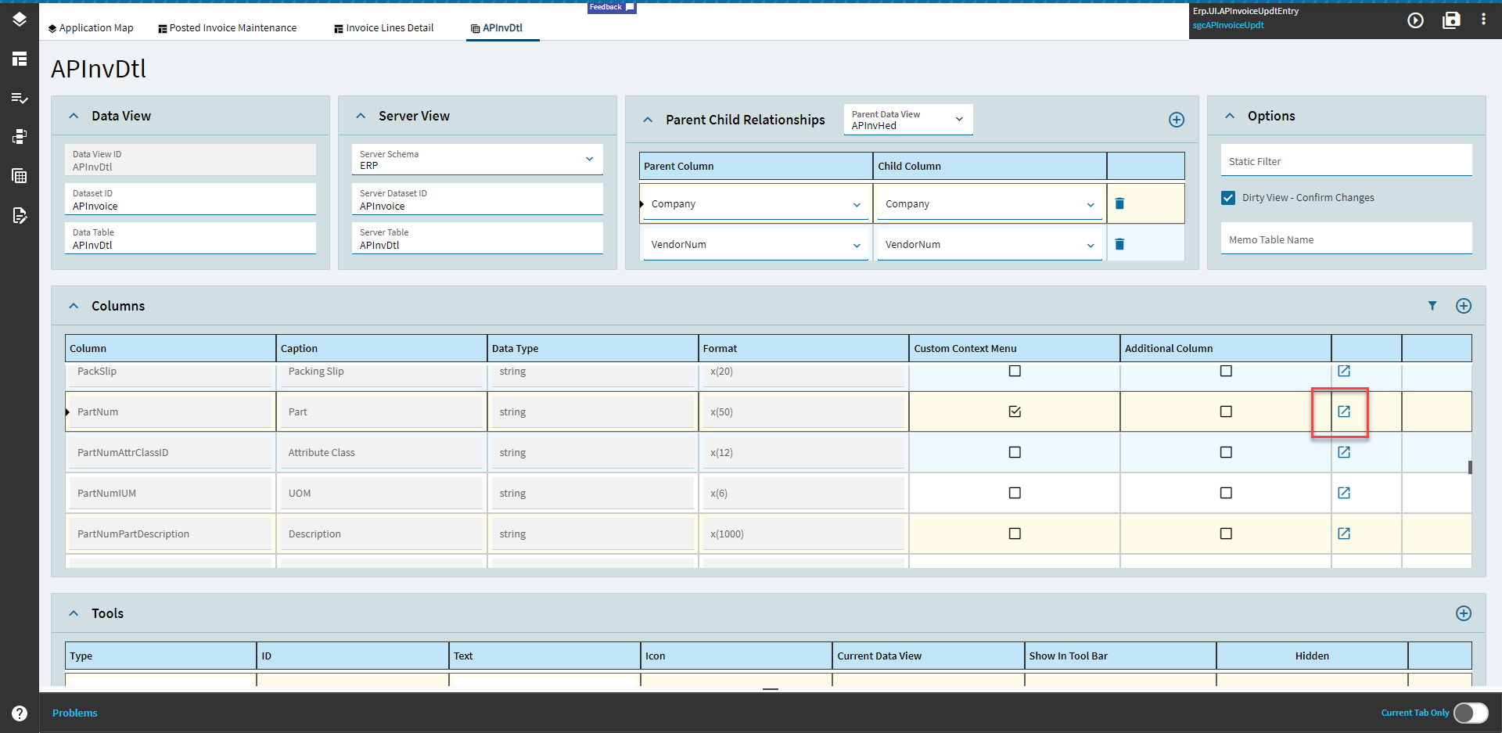Open PartNum row details link icon

tap(1344, 411)
